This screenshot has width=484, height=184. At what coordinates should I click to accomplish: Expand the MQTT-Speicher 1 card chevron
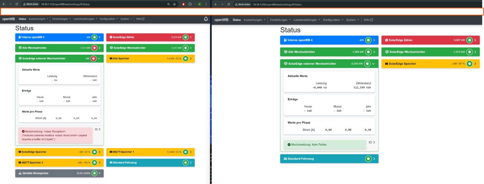191,152
